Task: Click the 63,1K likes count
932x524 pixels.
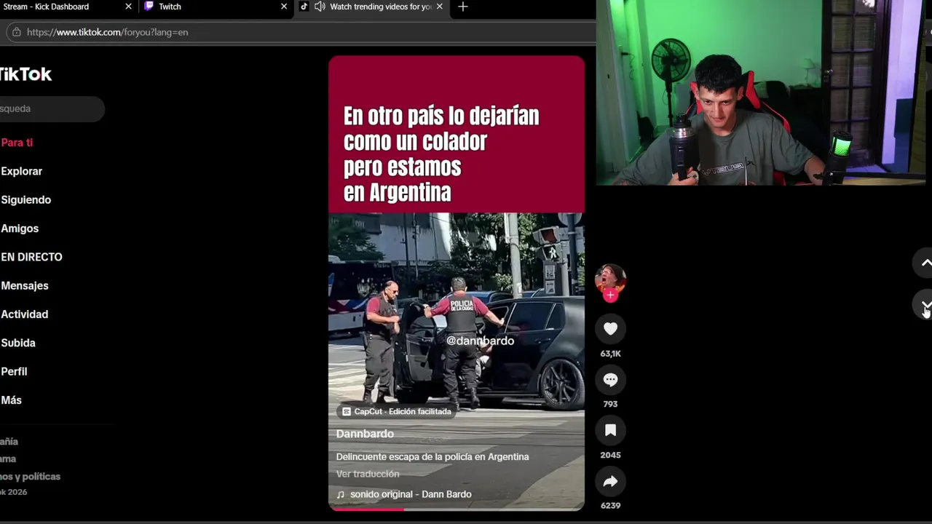Action: [610, 354]
